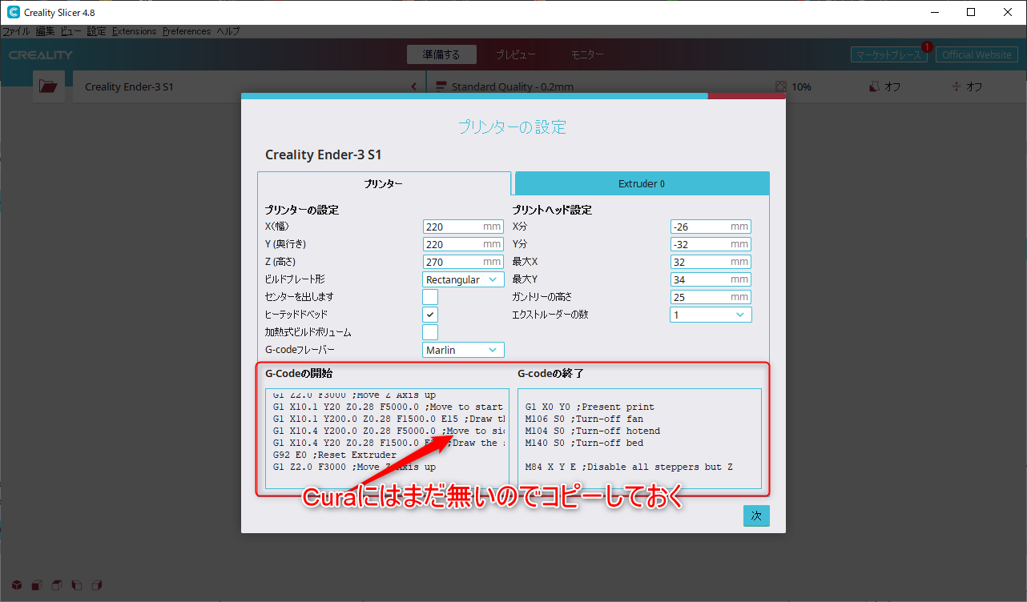Open the エクストルーダーの数 dropdown
Image resolution: width=1027 pixels, height=602 pixels.
pyautogui.click(x=711, y=315)
